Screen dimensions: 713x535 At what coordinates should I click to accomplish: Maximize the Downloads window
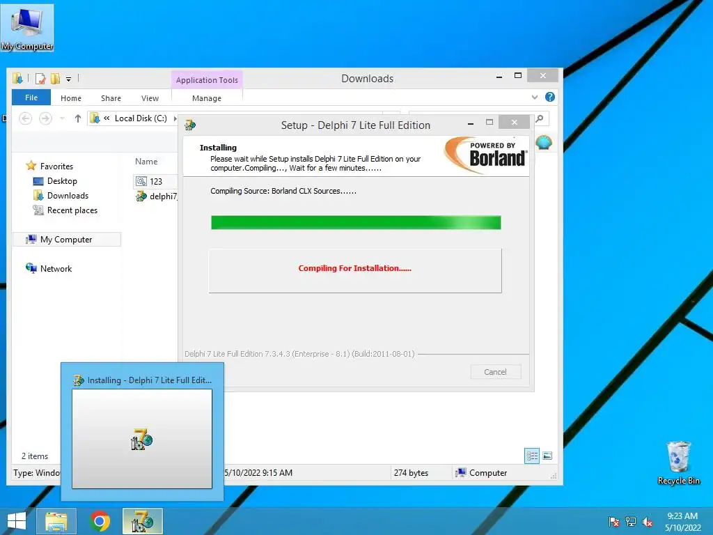[x=518, y=75]
